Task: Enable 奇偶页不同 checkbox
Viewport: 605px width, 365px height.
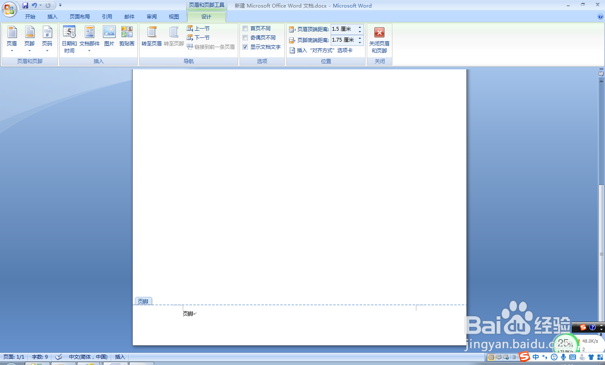Action: [x=245, y=38]
